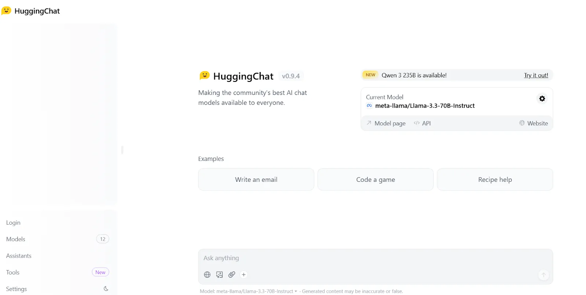Attach a file with paperclip icon
The image size is (586, 295).
[x=231, y=274]
